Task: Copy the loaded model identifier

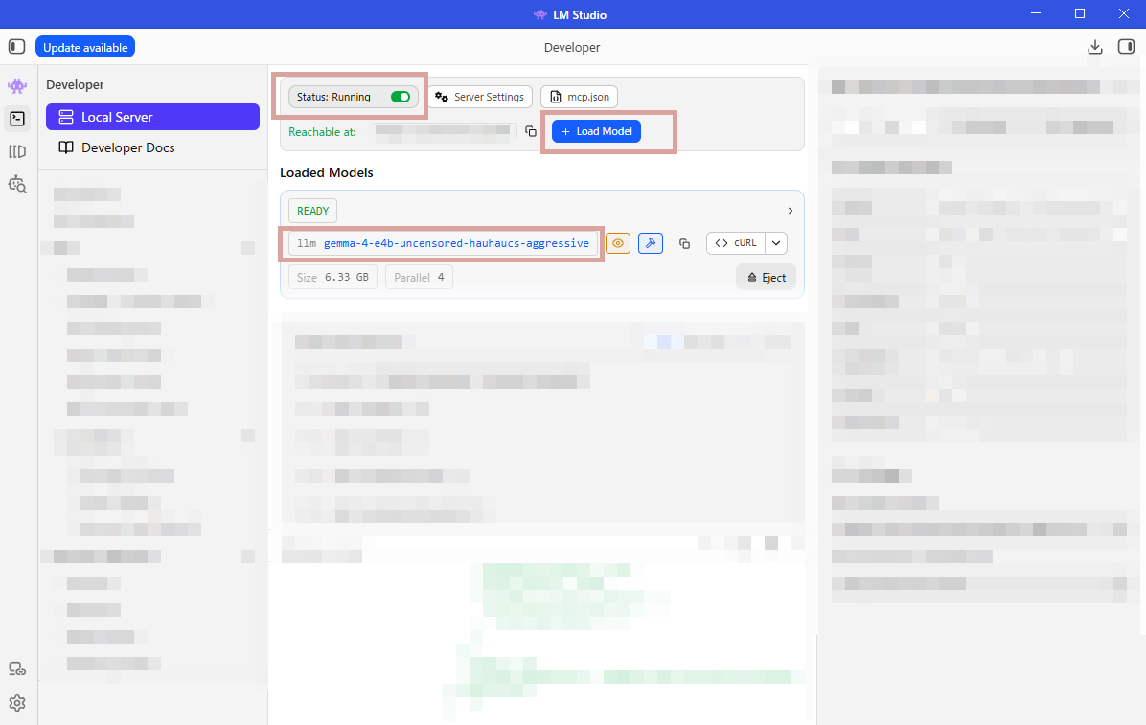Action: click(684, 243)
